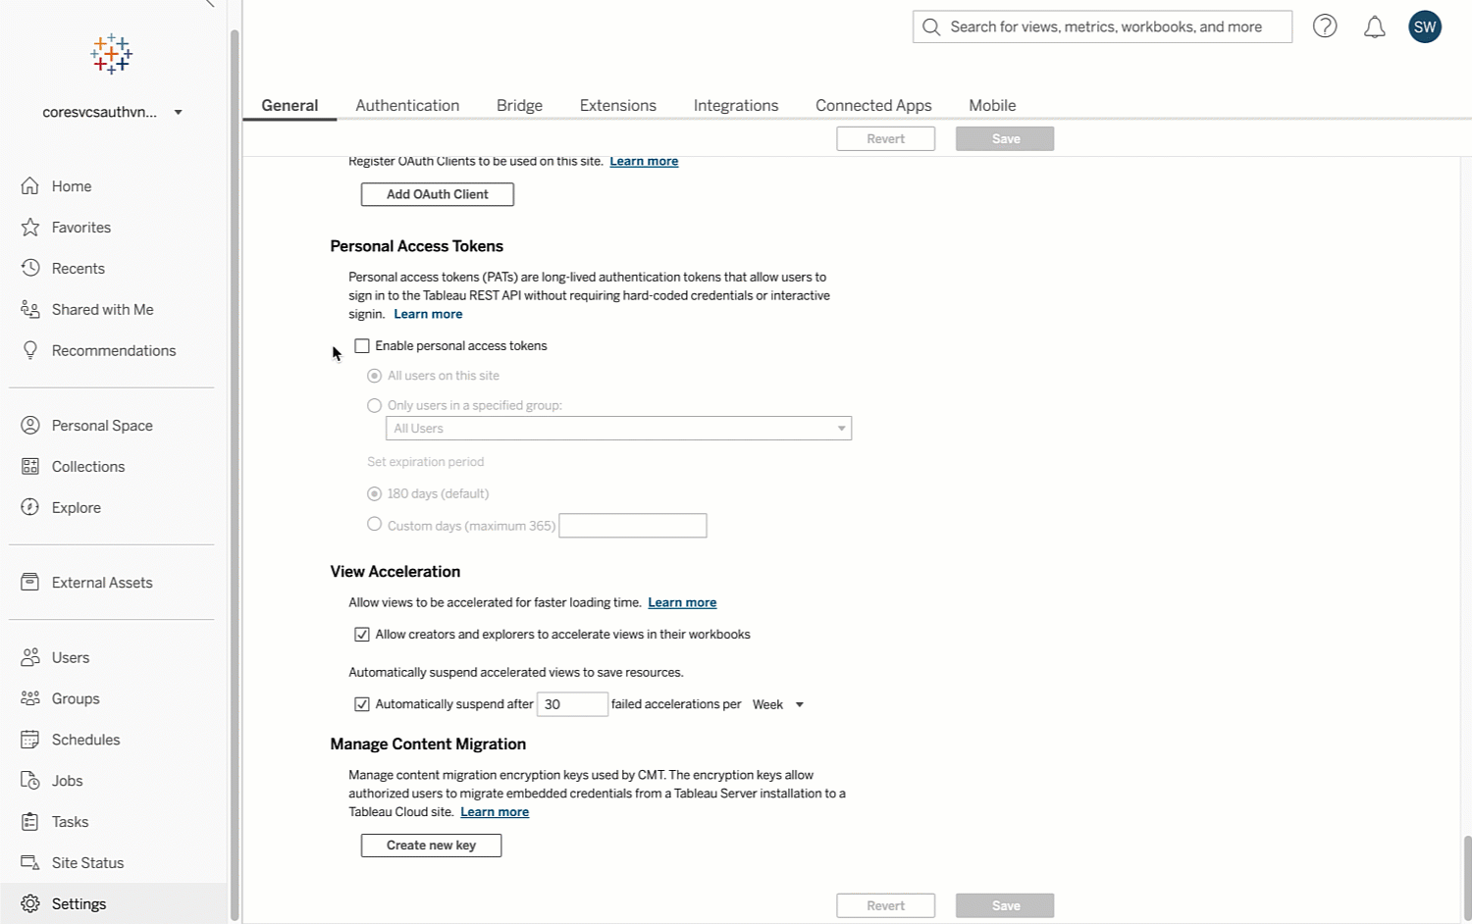Switch to the Connected Apps tab
1472x924 pixels.
[x=873, y=105]
